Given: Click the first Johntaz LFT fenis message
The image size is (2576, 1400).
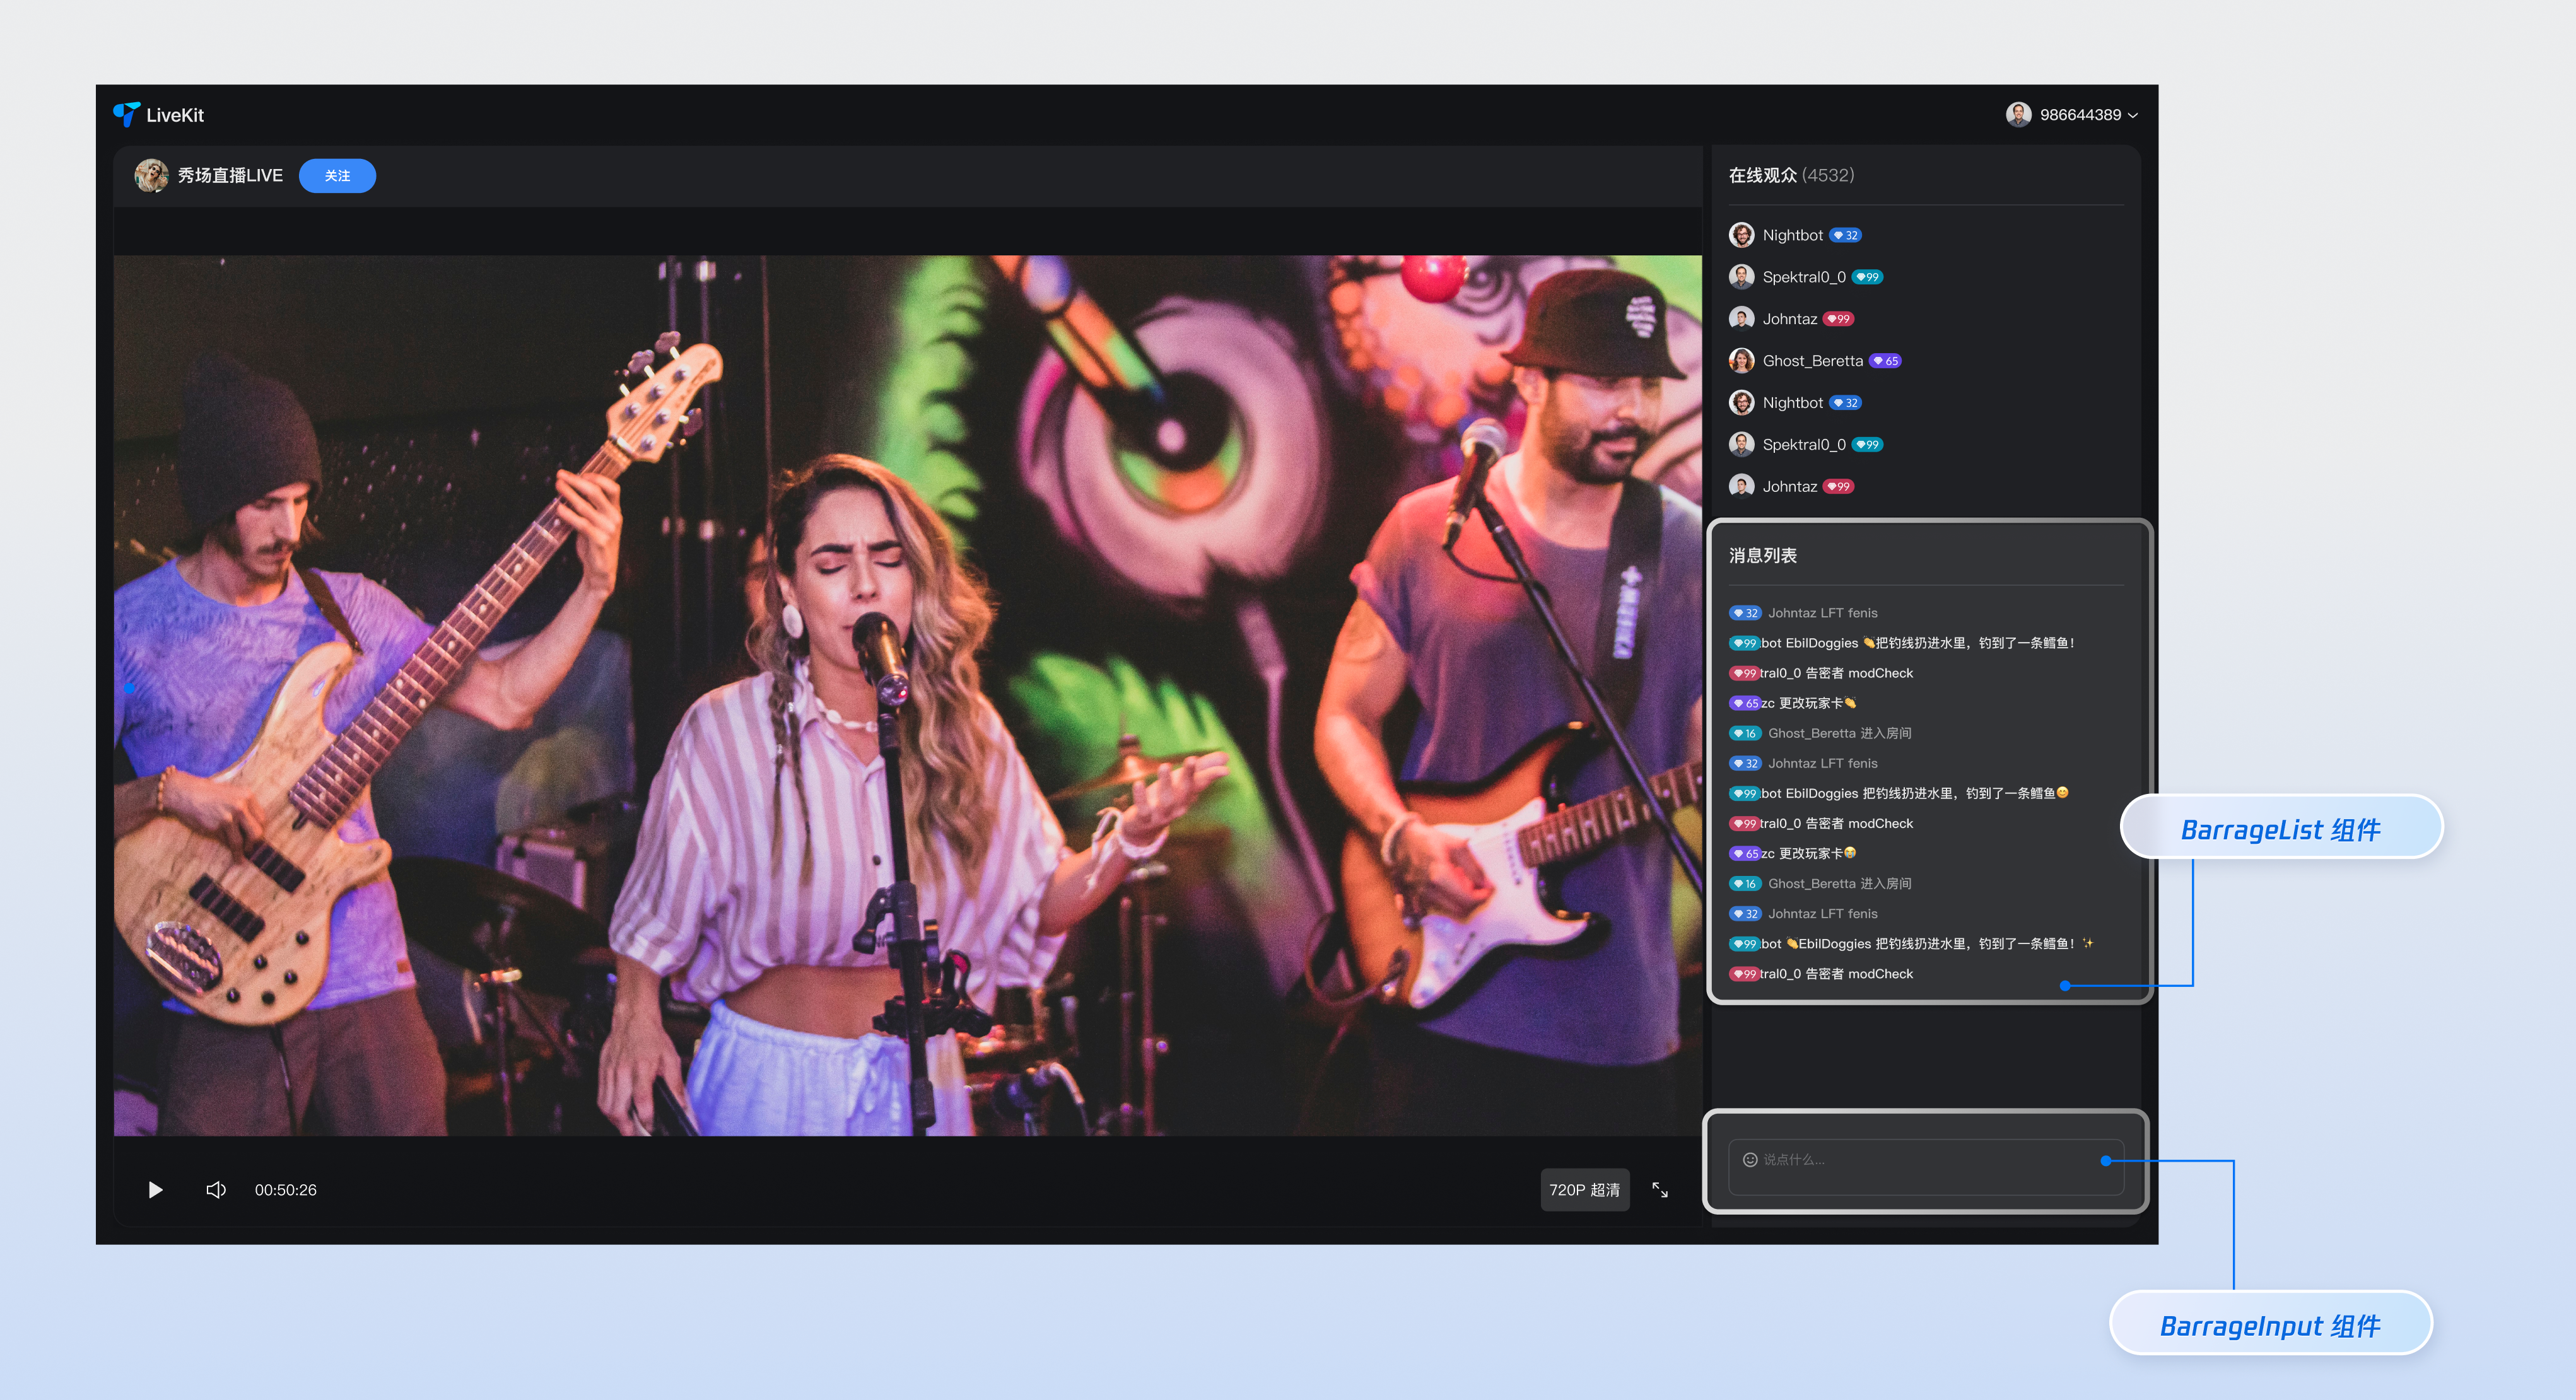Looking at the screenshot, I should pos(1822,613).
